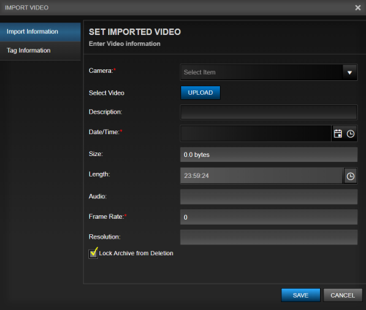Screen dimensions: 366x310
Task: Click the Length time field
Action: (x=262, y=176)
